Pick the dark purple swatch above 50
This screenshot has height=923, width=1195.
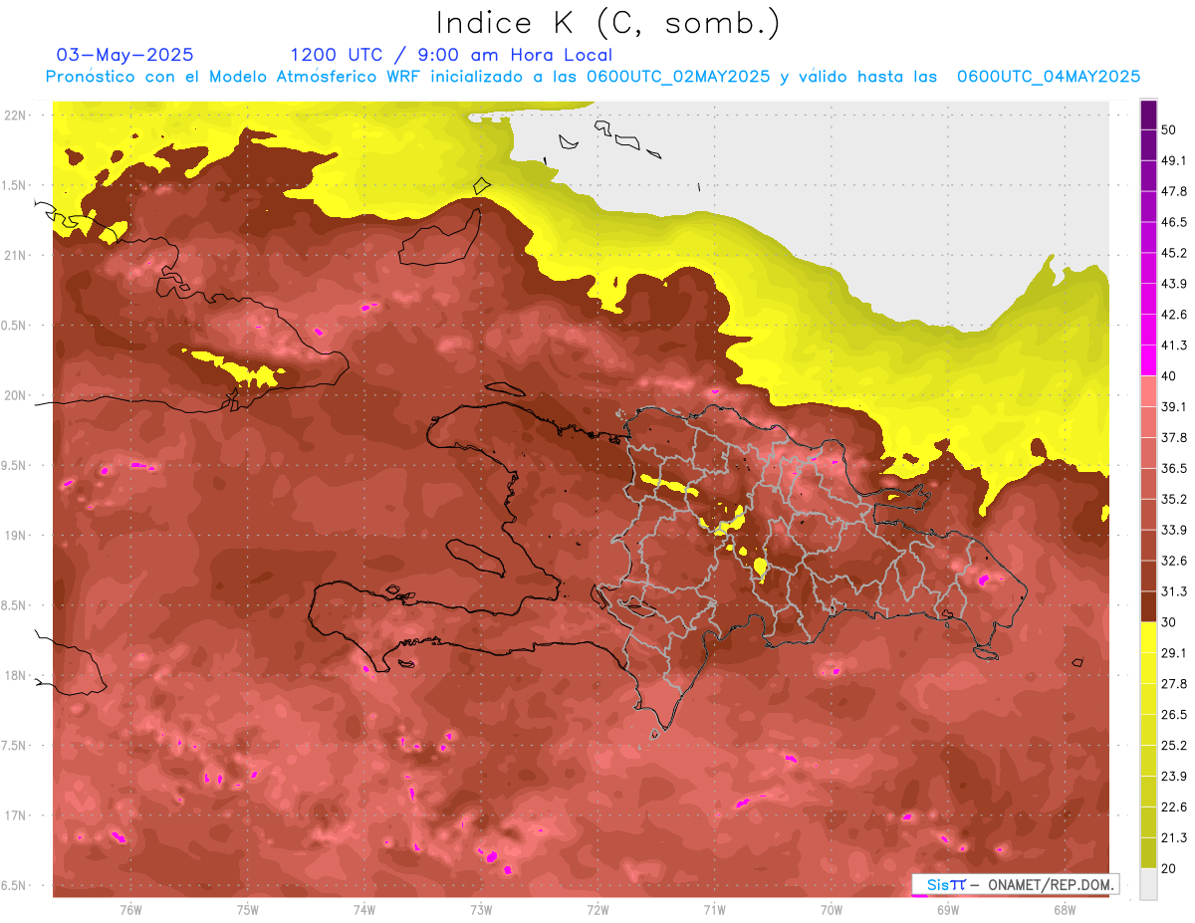click(1149, 115)
